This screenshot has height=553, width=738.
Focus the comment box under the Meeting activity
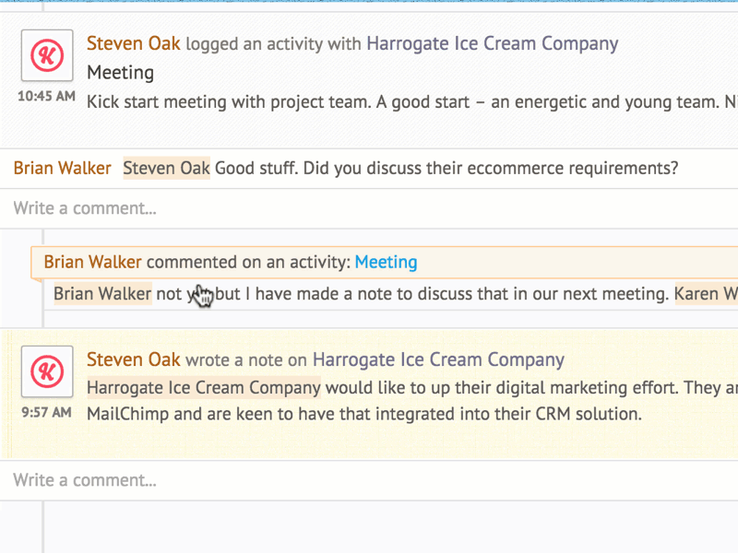pyautogui.click(x=369, y=208)
